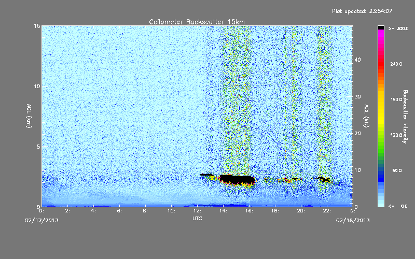Click the right 'AGL (kft)' axis label

coord(366,116)
